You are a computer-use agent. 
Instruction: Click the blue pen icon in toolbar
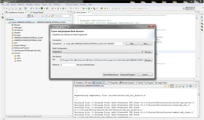[x=31, y=8]
